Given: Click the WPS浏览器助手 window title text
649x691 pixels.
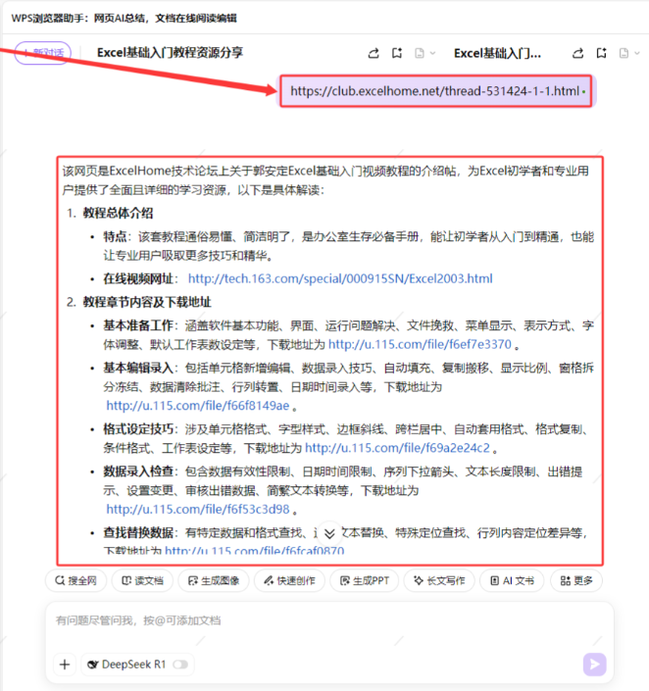Looking at the screenshot, I should click(x=124, y=19).
